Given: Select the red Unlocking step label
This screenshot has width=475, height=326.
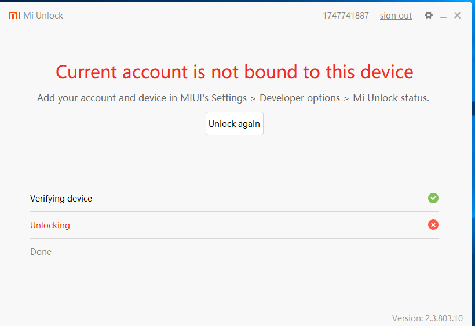Looking at the screenshot, I should (x=50, y=225).
